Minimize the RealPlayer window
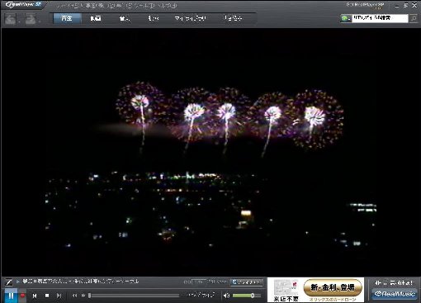The image size is (421, 303). point(397,6)
